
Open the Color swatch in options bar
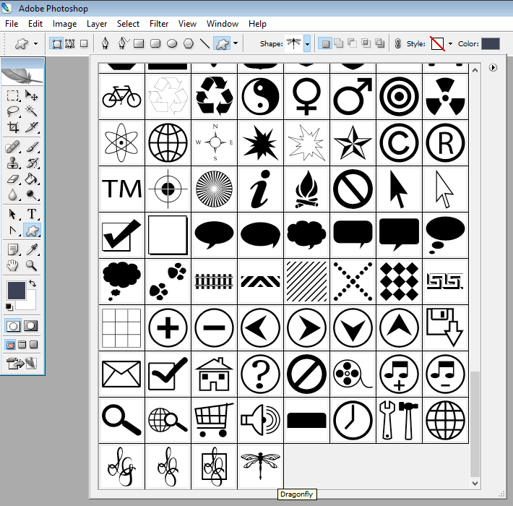coord(491,43)
